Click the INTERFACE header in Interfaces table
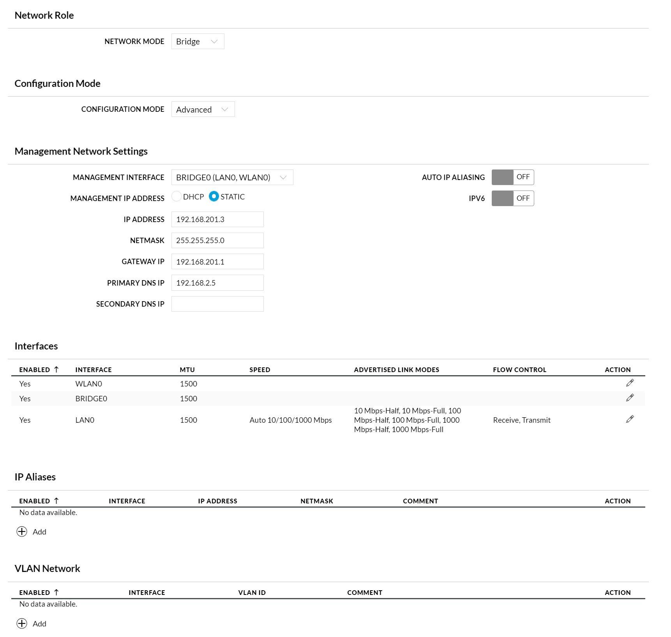The height and width of the screenshot is (637, 671). click(94, 370)
